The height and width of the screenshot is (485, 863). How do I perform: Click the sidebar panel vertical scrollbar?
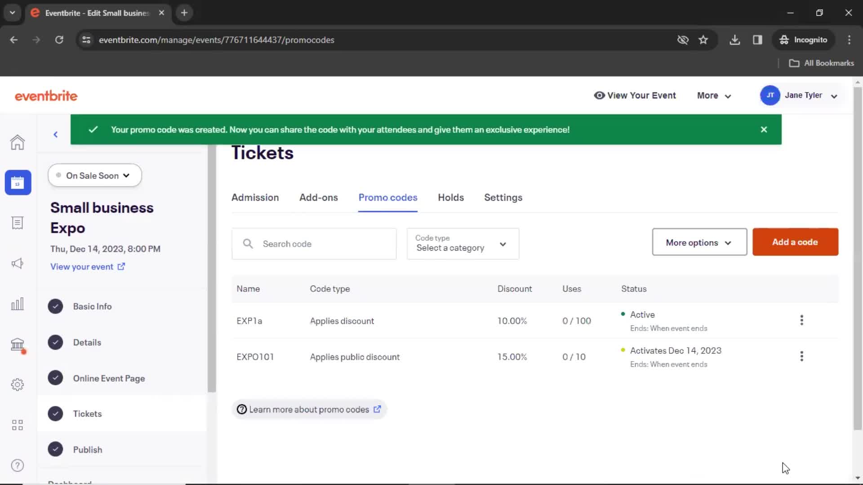pos(211,269)
